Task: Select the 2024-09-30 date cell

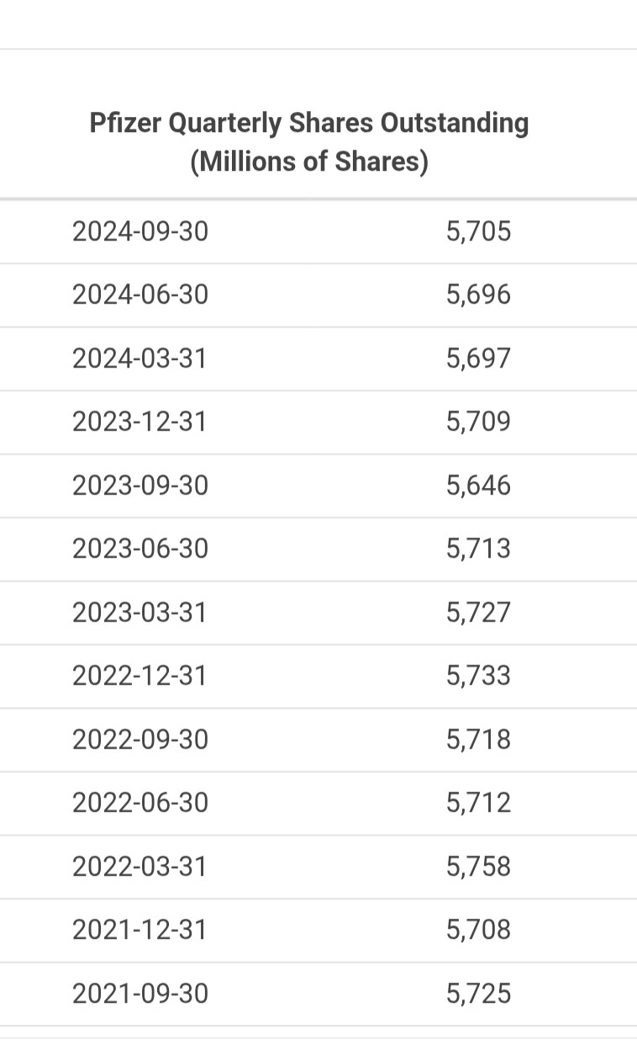Action: pos(140,231)
